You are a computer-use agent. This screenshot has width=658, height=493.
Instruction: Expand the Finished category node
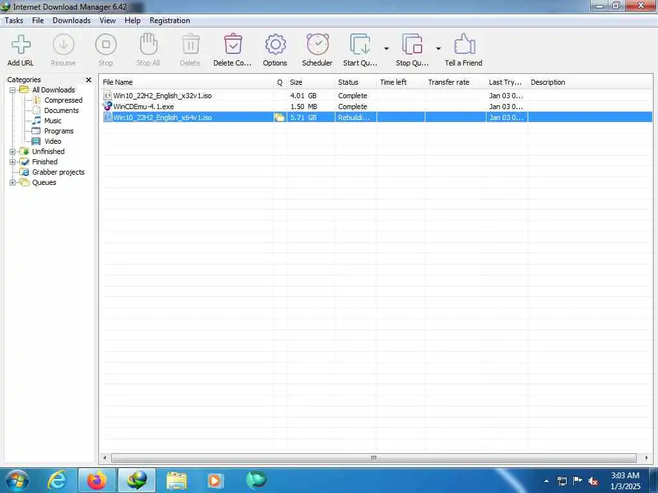point(13,162)
